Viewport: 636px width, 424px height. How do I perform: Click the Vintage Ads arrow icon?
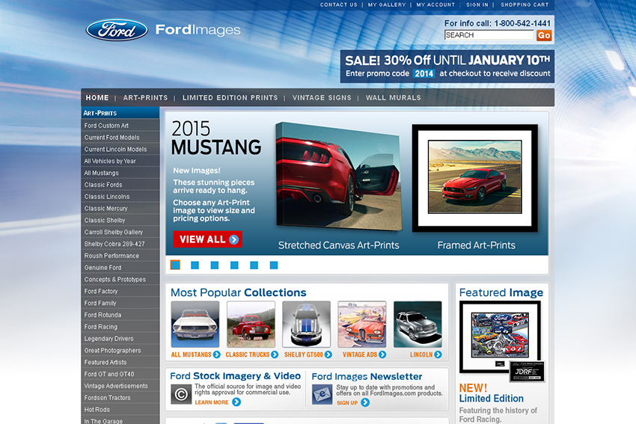tap(382, 354)
